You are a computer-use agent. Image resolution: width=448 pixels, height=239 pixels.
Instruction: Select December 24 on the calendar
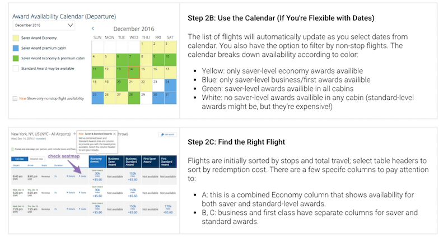[170, 85]
